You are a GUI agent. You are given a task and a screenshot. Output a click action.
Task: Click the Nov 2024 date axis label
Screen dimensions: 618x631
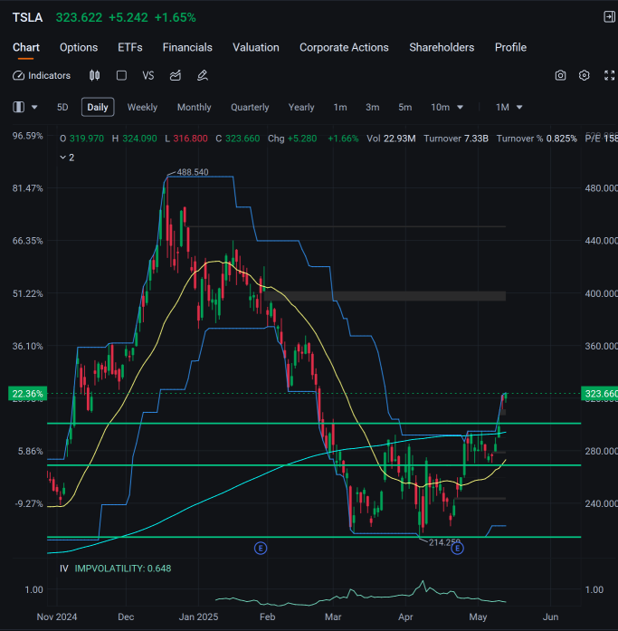click(57, 617)
